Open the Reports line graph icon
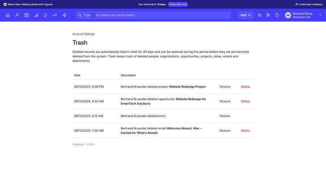The width and height of the screenshot is (326, 175). [55, 15]
